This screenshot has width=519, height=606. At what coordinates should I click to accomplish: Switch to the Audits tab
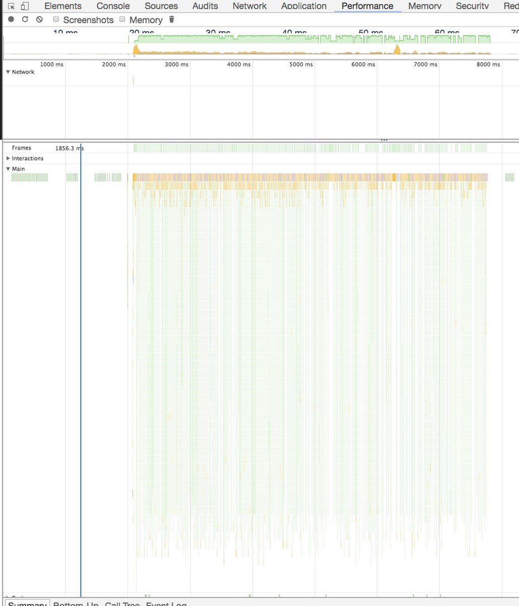[205, 6]
